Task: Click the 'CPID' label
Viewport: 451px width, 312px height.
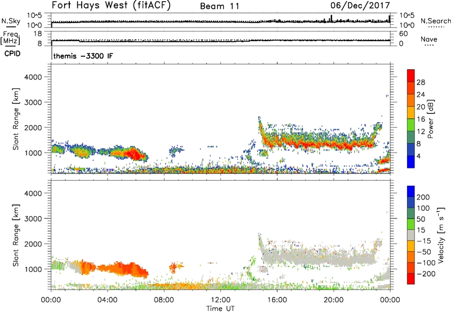Action: 12,54
